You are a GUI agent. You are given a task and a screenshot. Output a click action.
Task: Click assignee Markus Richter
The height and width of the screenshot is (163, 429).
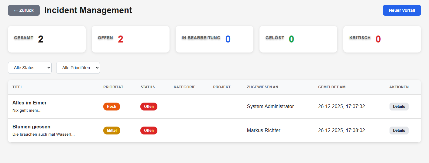[264, 131]
